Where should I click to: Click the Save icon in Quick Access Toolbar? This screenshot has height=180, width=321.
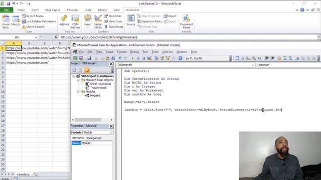(9, 3)
